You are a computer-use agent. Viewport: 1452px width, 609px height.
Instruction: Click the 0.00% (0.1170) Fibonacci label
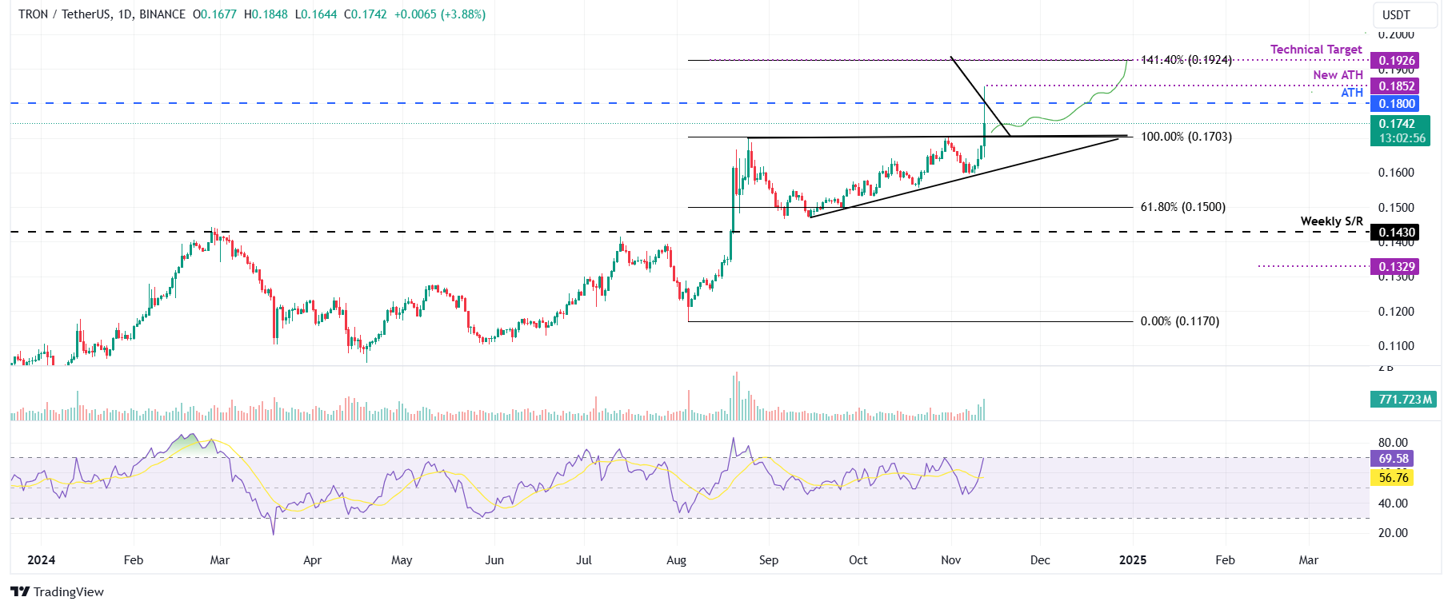pyautogui.click(x=1180, y=321)
